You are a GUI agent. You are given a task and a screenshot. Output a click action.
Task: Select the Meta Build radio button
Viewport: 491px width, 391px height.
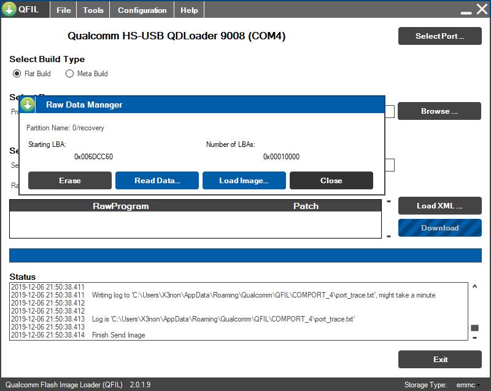click(x=69, y=74)
